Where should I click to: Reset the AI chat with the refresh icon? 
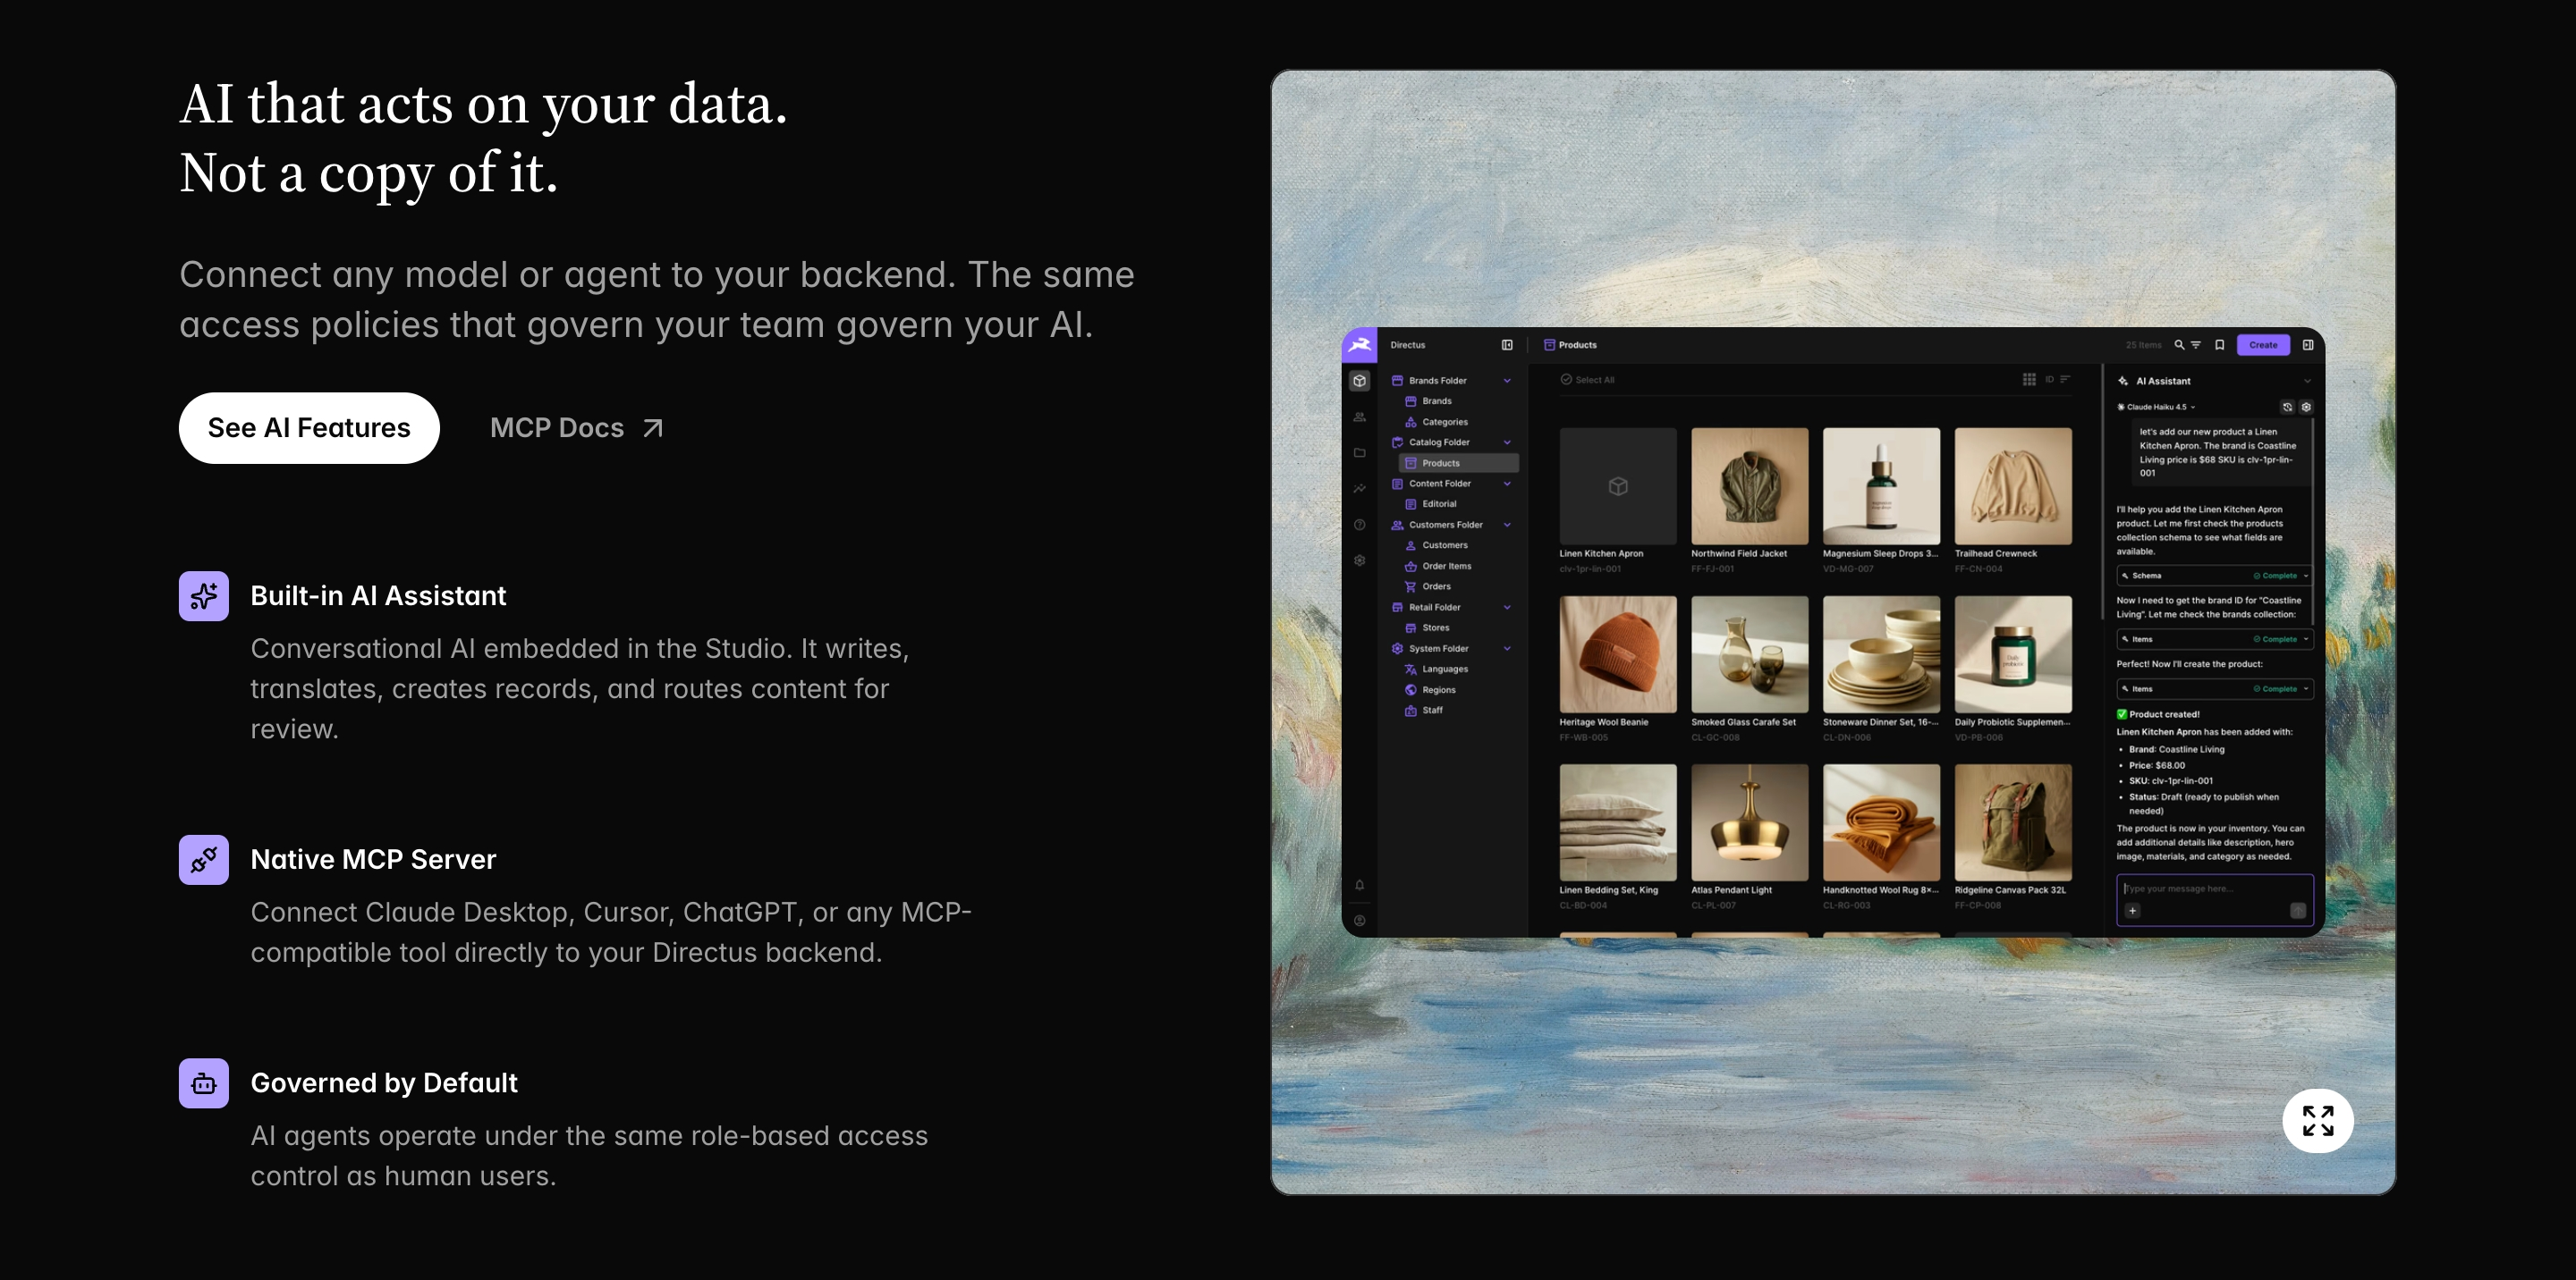tap(2287, 407)
